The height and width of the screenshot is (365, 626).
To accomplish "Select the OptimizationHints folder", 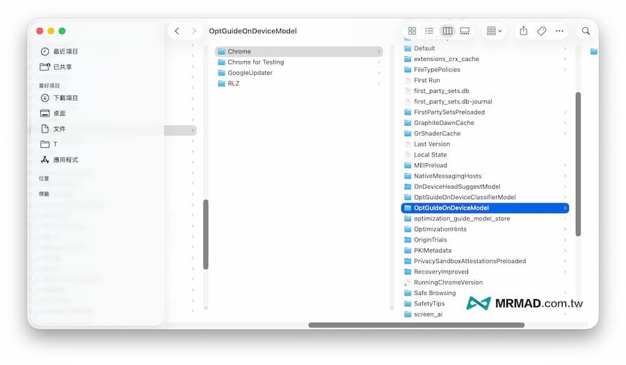I will (x=485, y=229).
